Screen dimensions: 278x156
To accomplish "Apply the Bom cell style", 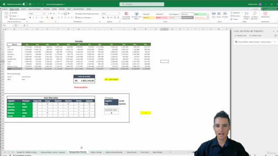I will click(x=200, y=14).
